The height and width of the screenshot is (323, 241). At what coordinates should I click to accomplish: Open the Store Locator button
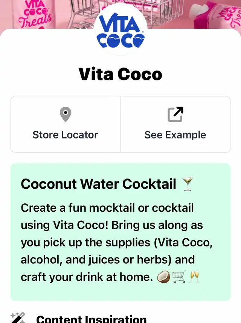click(66, 125)
